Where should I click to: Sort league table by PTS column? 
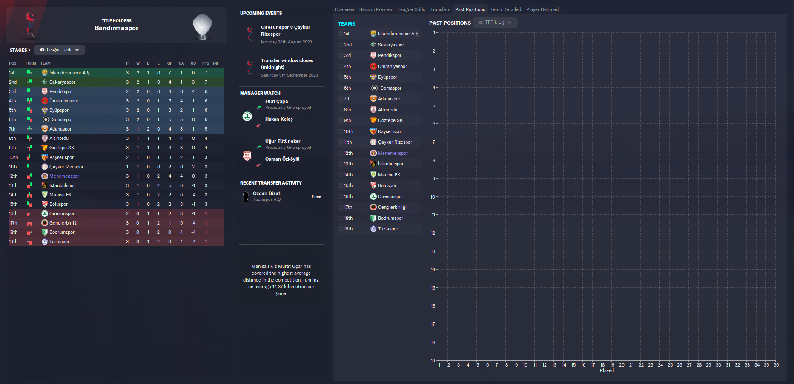pos(206,63)
